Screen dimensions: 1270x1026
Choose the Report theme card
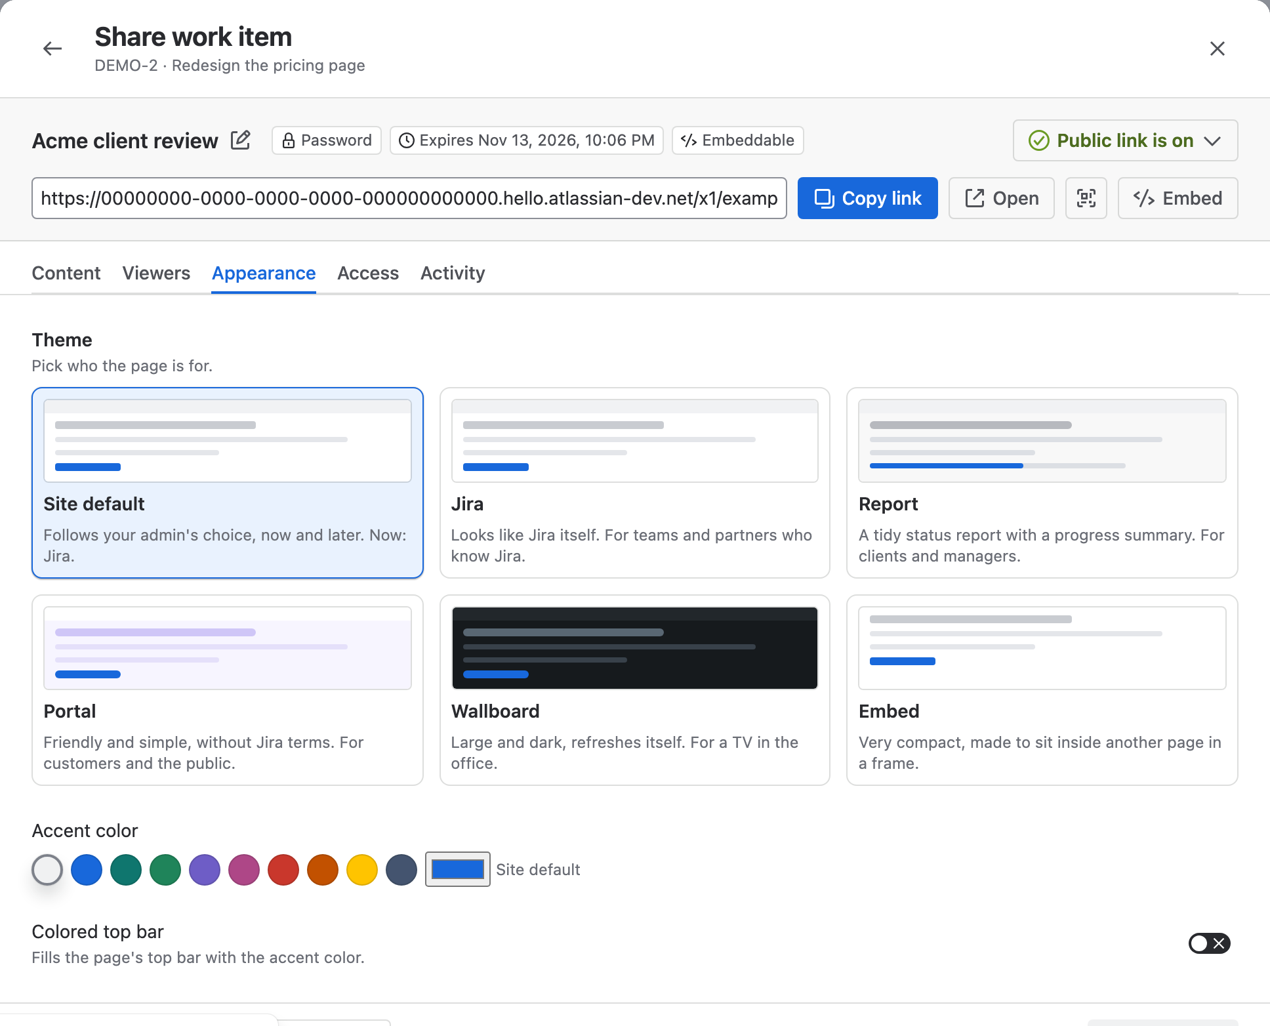[x=1042, y=483]
